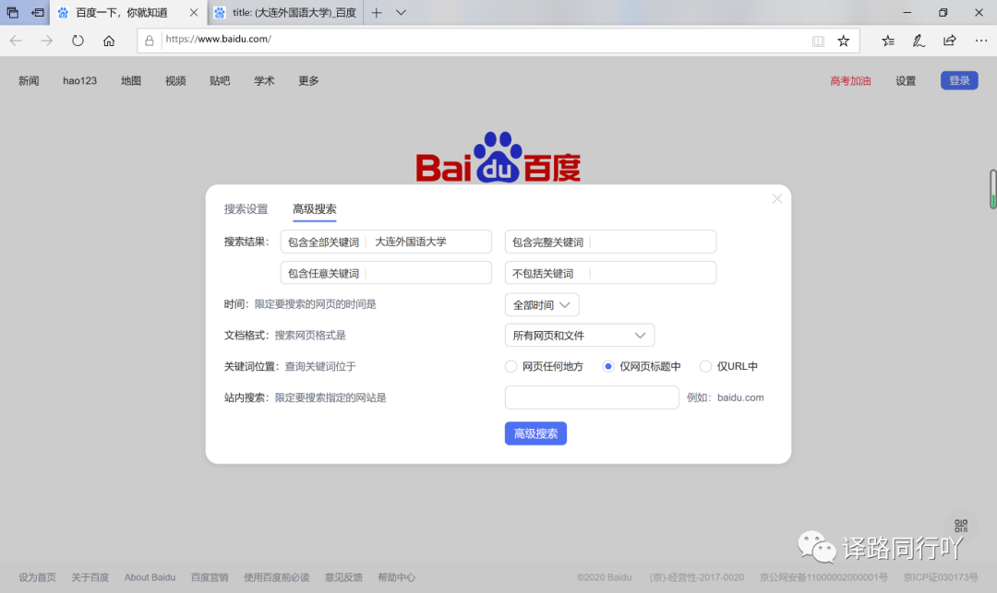Click the 百度营销 footer link
This screenshot has width=997, height=593.
pos(210,577)
